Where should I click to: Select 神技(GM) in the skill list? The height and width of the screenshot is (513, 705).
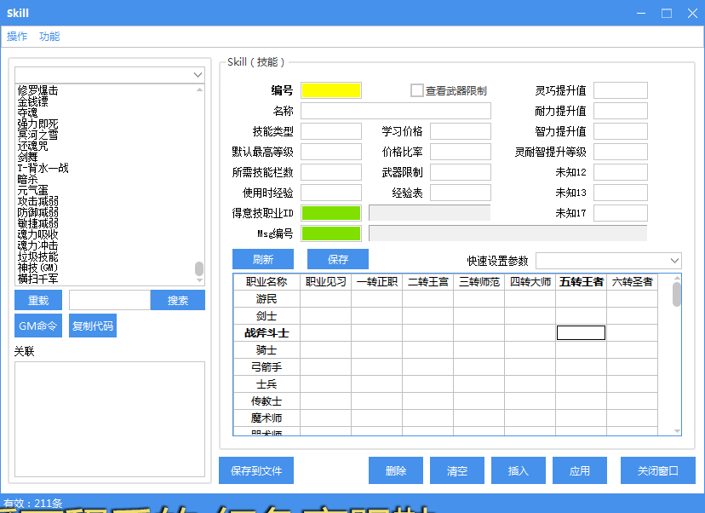click(37, 268)
